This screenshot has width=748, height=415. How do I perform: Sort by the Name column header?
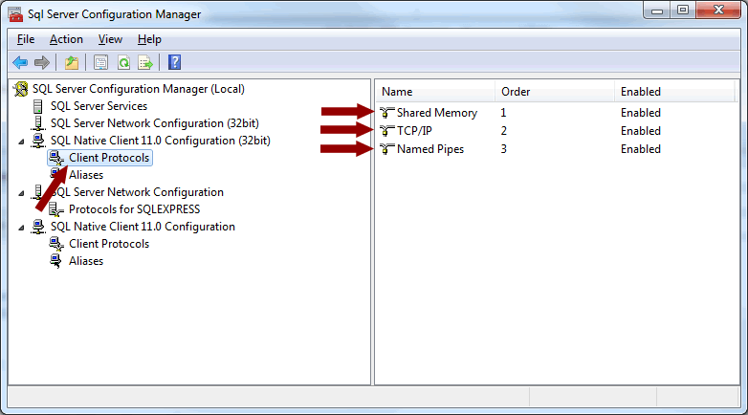click(x=435, y=92)
